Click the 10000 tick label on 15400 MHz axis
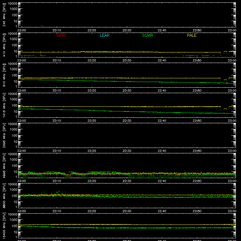The height and width of the screenshot is (241, 241). pyautogui.click(x=13, y=214)
